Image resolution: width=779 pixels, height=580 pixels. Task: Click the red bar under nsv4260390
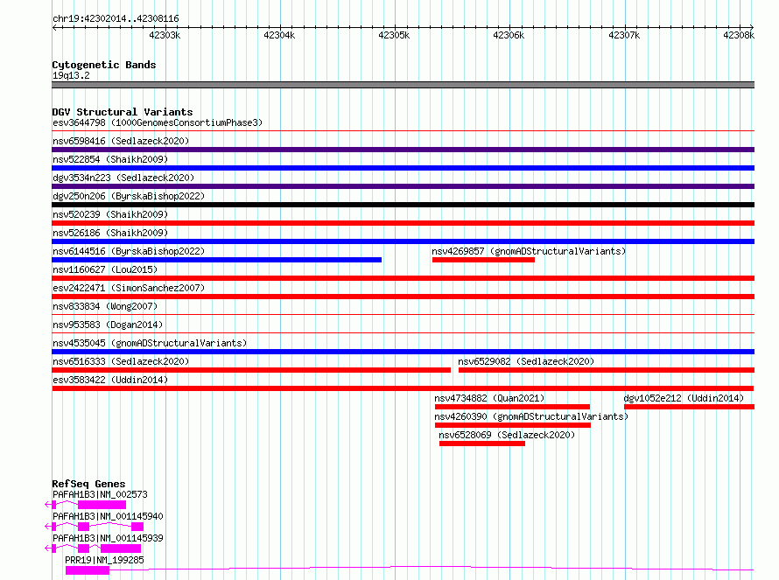pos(513,425)
